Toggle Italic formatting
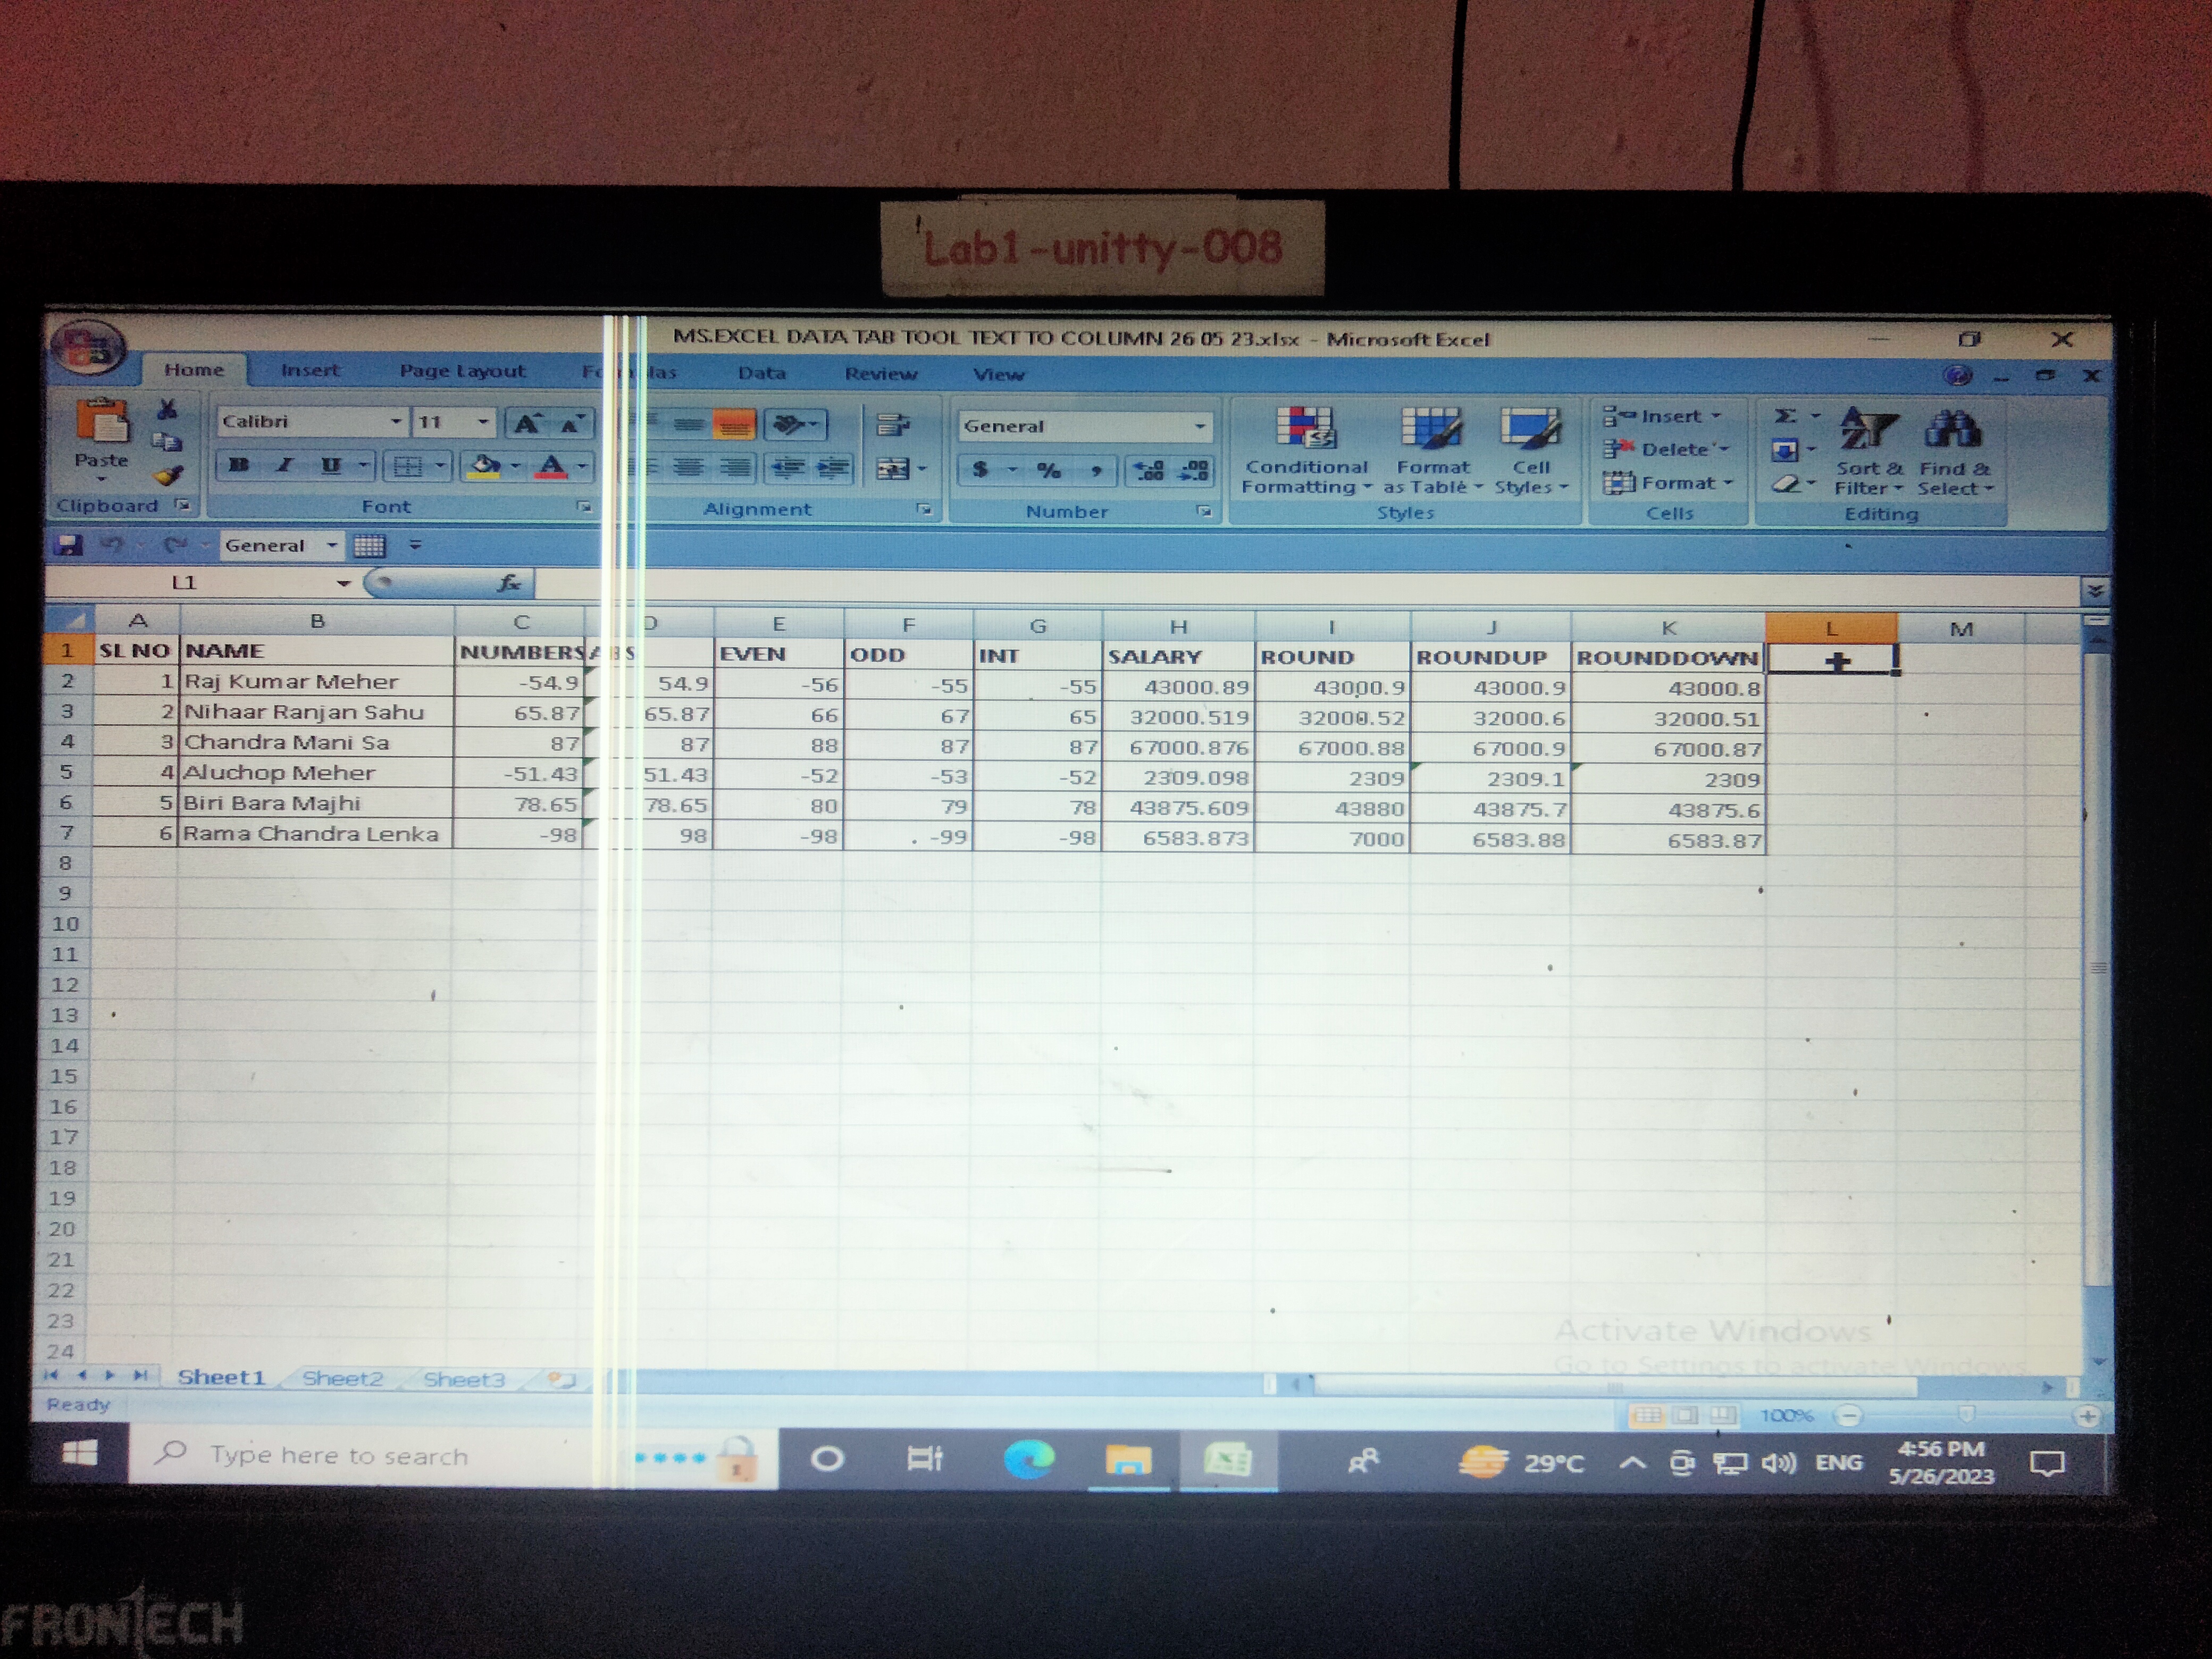The image size is (2212, 1659). (x=285, y=466)
